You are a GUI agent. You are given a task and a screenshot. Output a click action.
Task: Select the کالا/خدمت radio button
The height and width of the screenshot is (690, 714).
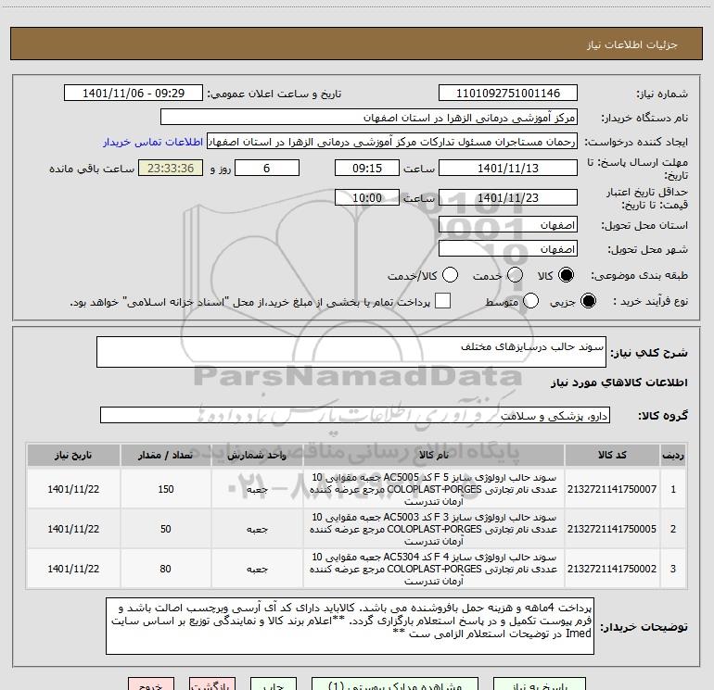(450, 275)
